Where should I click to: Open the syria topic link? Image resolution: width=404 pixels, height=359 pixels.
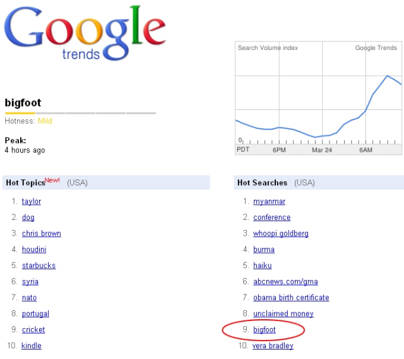[x=30, y=282]
